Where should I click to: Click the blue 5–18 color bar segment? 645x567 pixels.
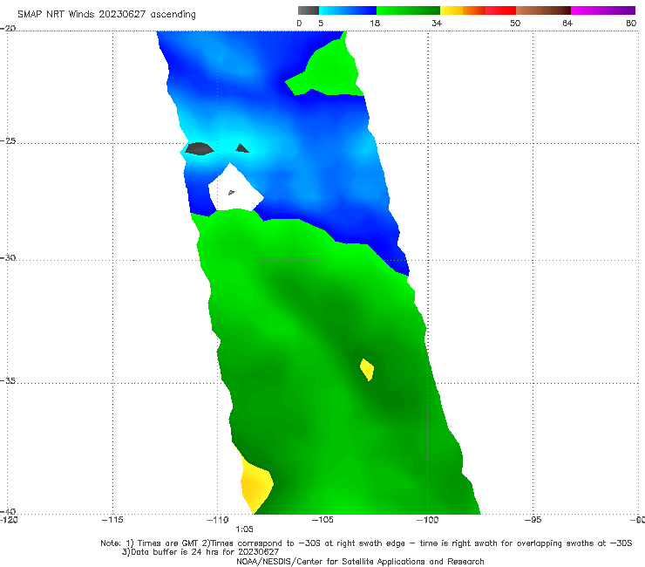348,10
